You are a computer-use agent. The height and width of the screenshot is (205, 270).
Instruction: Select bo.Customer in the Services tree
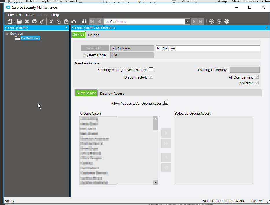(x=30, y=38)
